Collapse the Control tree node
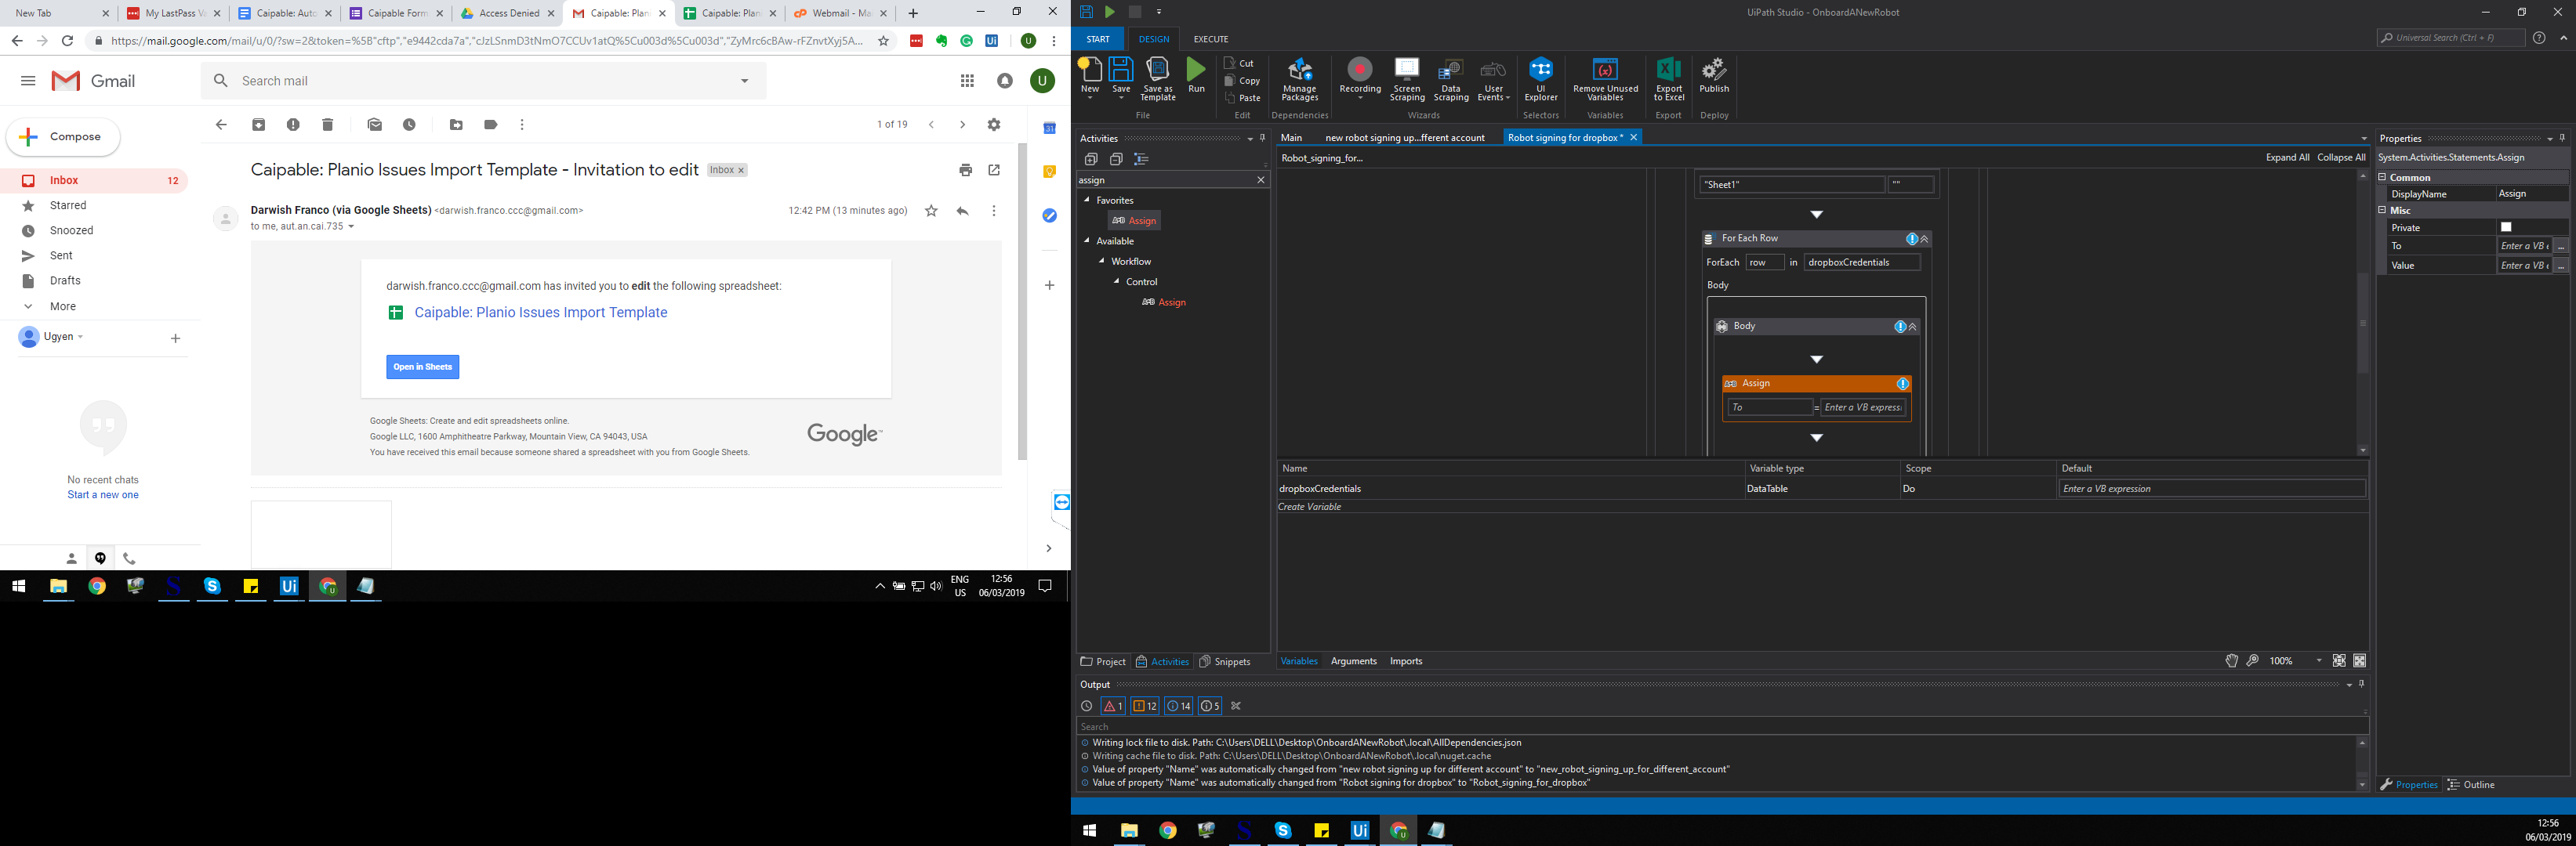Viewport: 2576px width, 846px height. point(1117,282)
